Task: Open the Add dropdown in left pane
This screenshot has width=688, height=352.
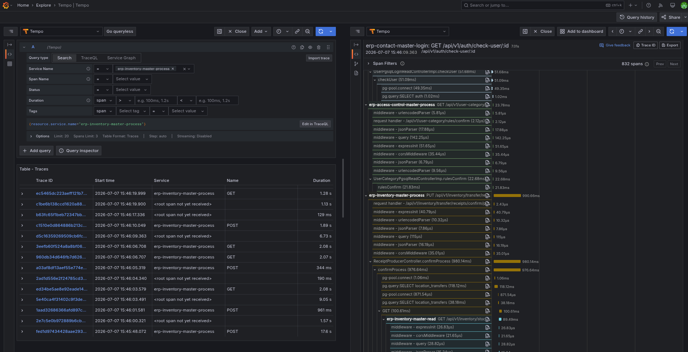Action: [x=261, y=31]
